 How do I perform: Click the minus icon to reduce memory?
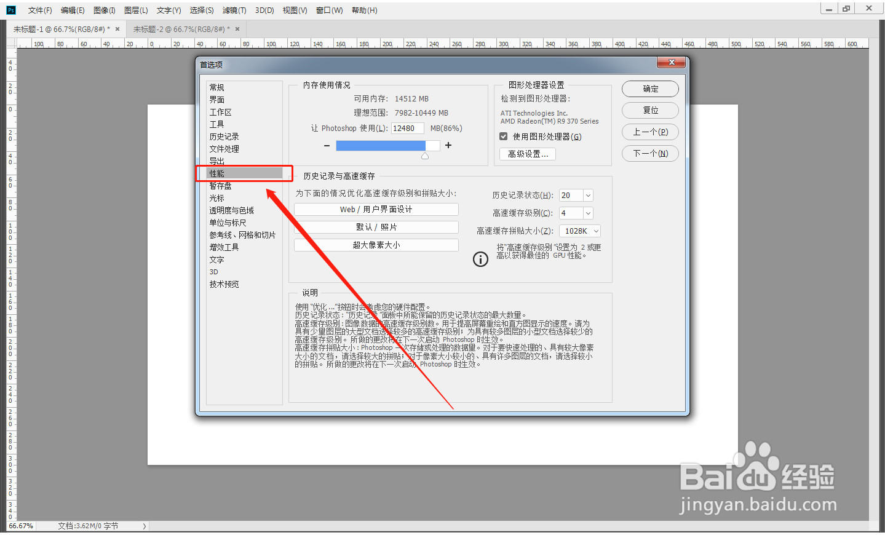pos(326,146)
